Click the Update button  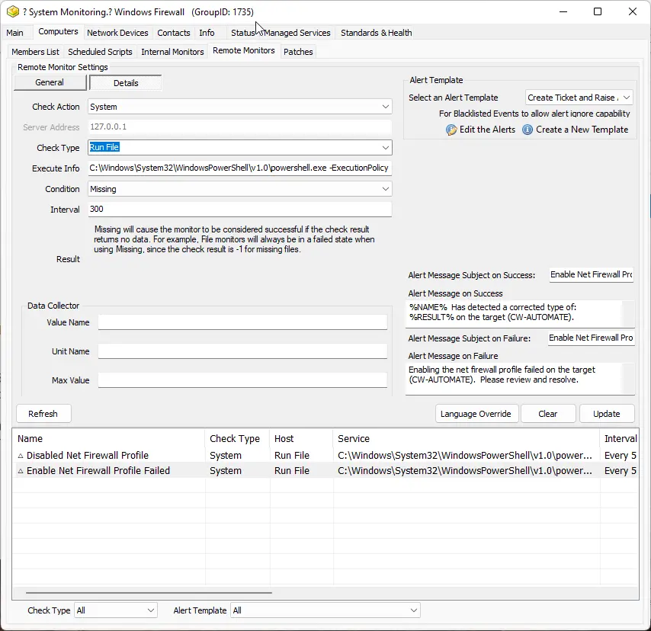point(607,414)
